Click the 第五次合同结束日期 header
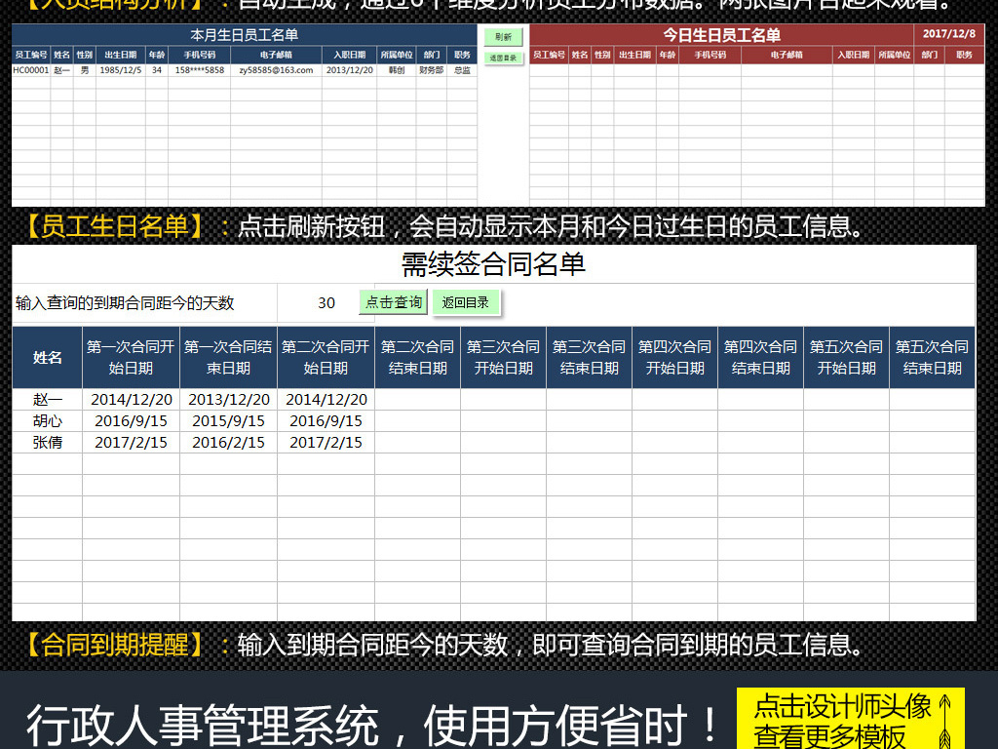 click(931, 356)
